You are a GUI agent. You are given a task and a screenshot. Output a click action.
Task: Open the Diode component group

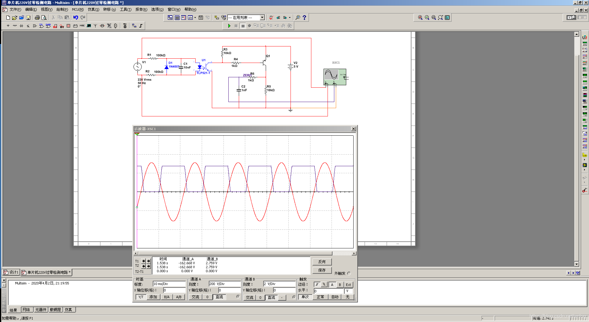21,26
